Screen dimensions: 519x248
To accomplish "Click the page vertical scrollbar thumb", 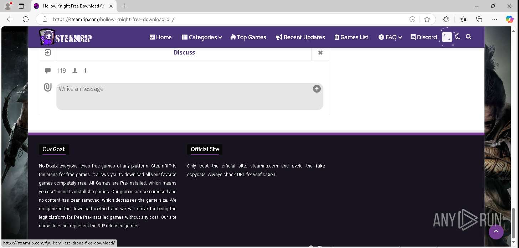I will tap(514, 222).
